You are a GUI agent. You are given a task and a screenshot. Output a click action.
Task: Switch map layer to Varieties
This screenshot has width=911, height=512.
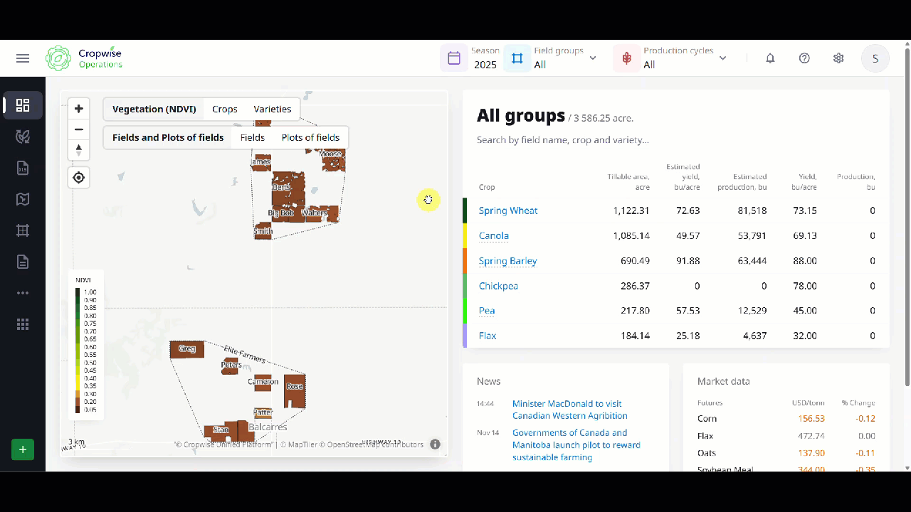tap(273, 110)
